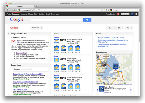Reload the page with the refresh icon
The image size is (145, 103).
click(x=106, y=10)
